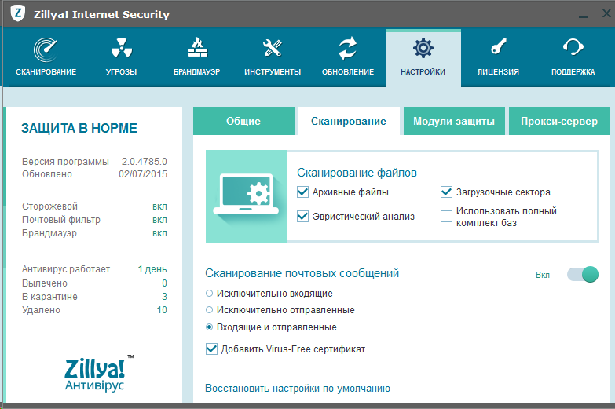Click Восстановить настройки по умолчанию link
615x409 pixels.
tap(298, 389)
